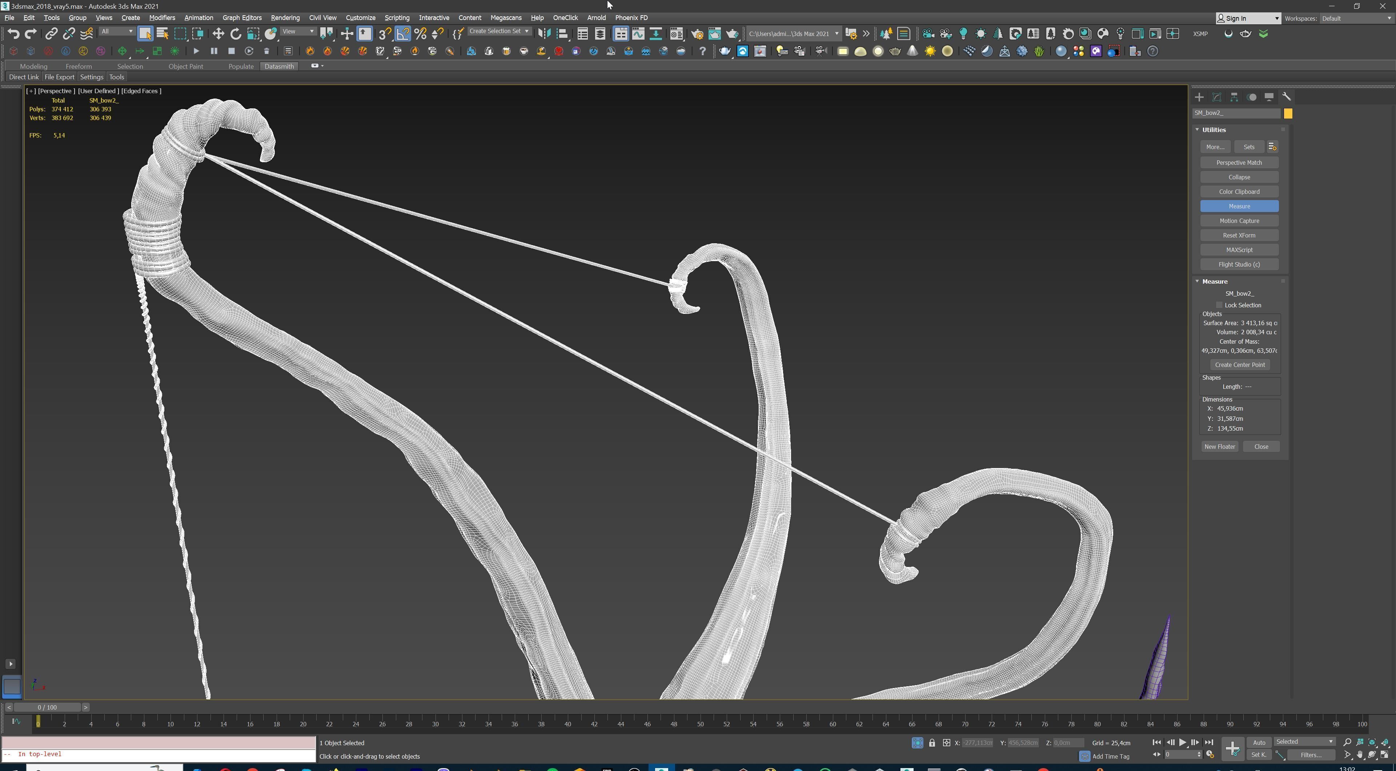Open the View reference coordinate dropdown

click(x=298, y=31)
